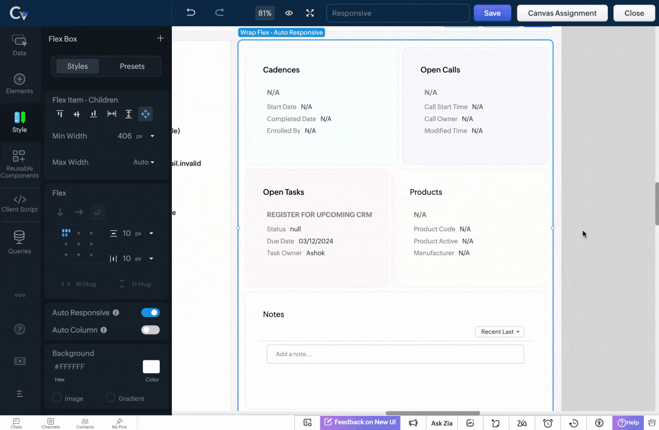Click the fit-to-screen icon

[x=310, y=13]
